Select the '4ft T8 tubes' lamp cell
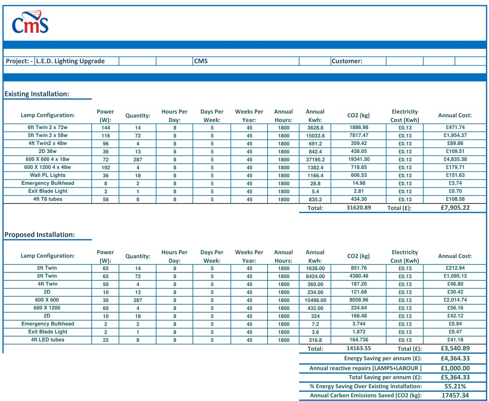The width and height of the screenshot is (489, 401). coord(47,199)
